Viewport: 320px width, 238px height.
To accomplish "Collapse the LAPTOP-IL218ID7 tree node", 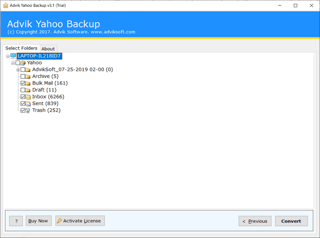I will pyautogui.click(x=8, y=56).
